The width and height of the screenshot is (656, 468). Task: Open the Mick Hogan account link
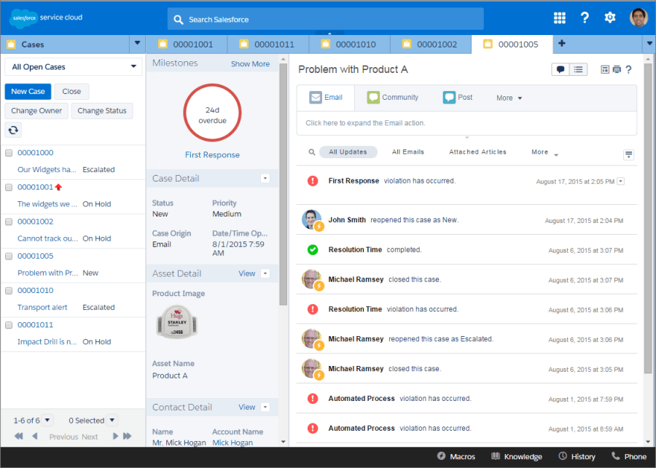(233, 442)
